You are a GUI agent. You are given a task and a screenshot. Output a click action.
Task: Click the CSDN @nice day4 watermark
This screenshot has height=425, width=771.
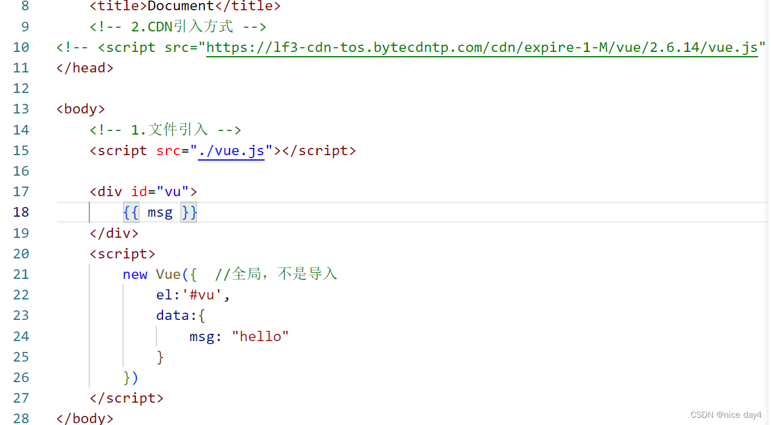pos(726,415)
